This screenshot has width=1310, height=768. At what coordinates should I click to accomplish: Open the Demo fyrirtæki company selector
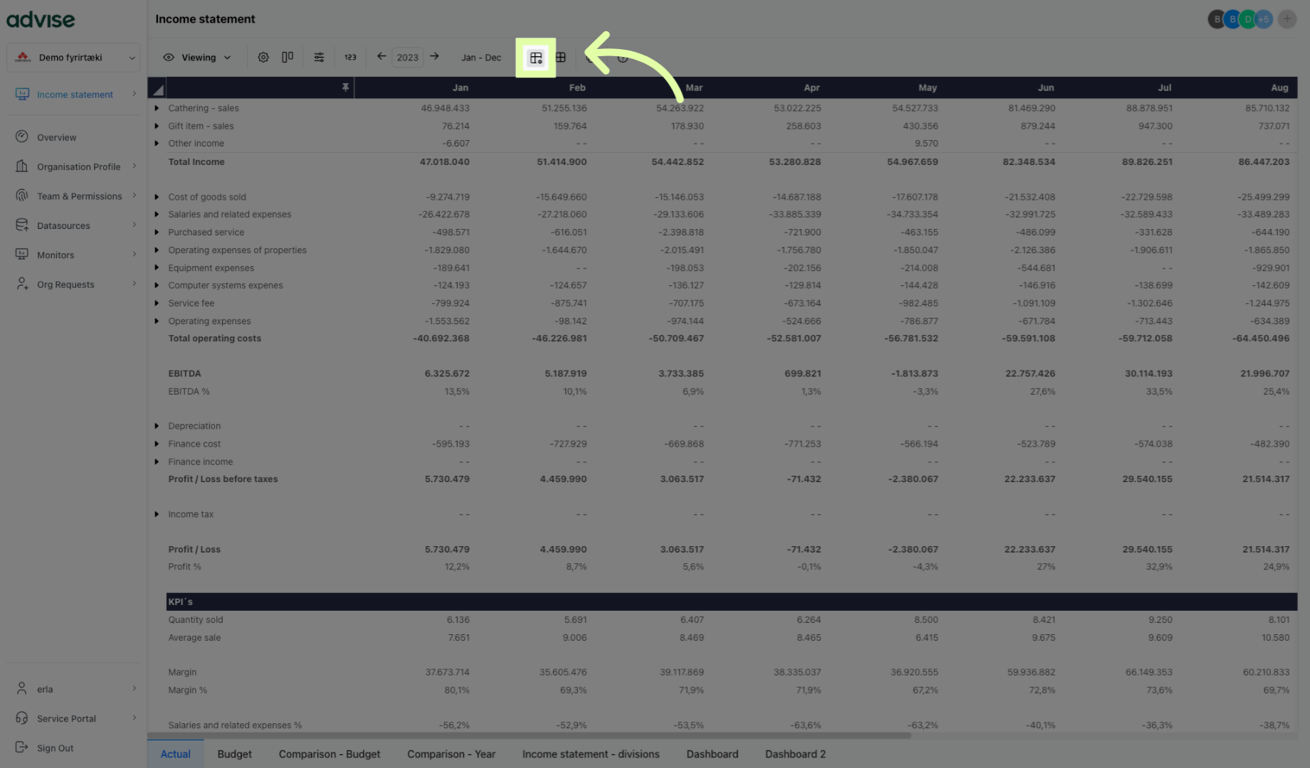73,58
